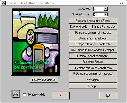Enable the Sempre visibile checkbox

[25, 95]
